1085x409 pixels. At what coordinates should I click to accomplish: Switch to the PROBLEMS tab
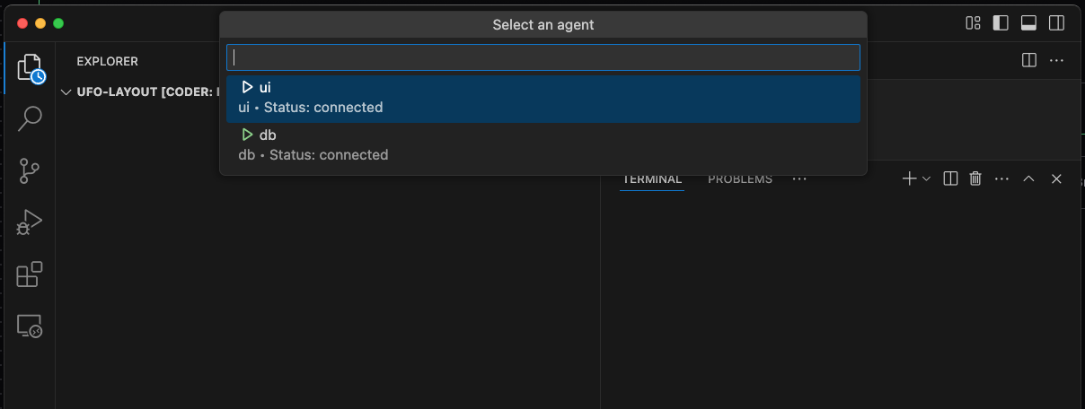pos(739,178)
